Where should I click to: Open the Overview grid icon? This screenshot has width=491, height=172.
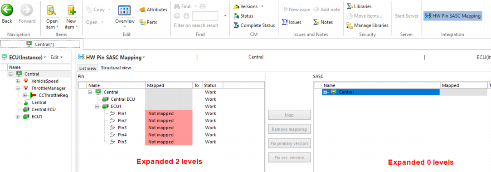[x=124, y=10]
